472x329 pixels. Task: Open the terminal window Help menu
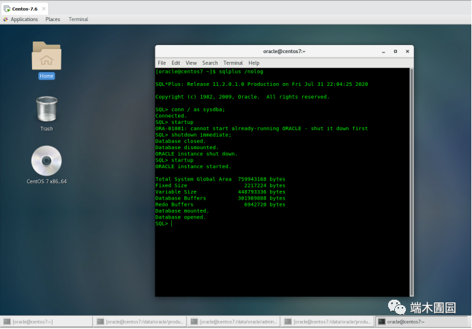[254, 63]
